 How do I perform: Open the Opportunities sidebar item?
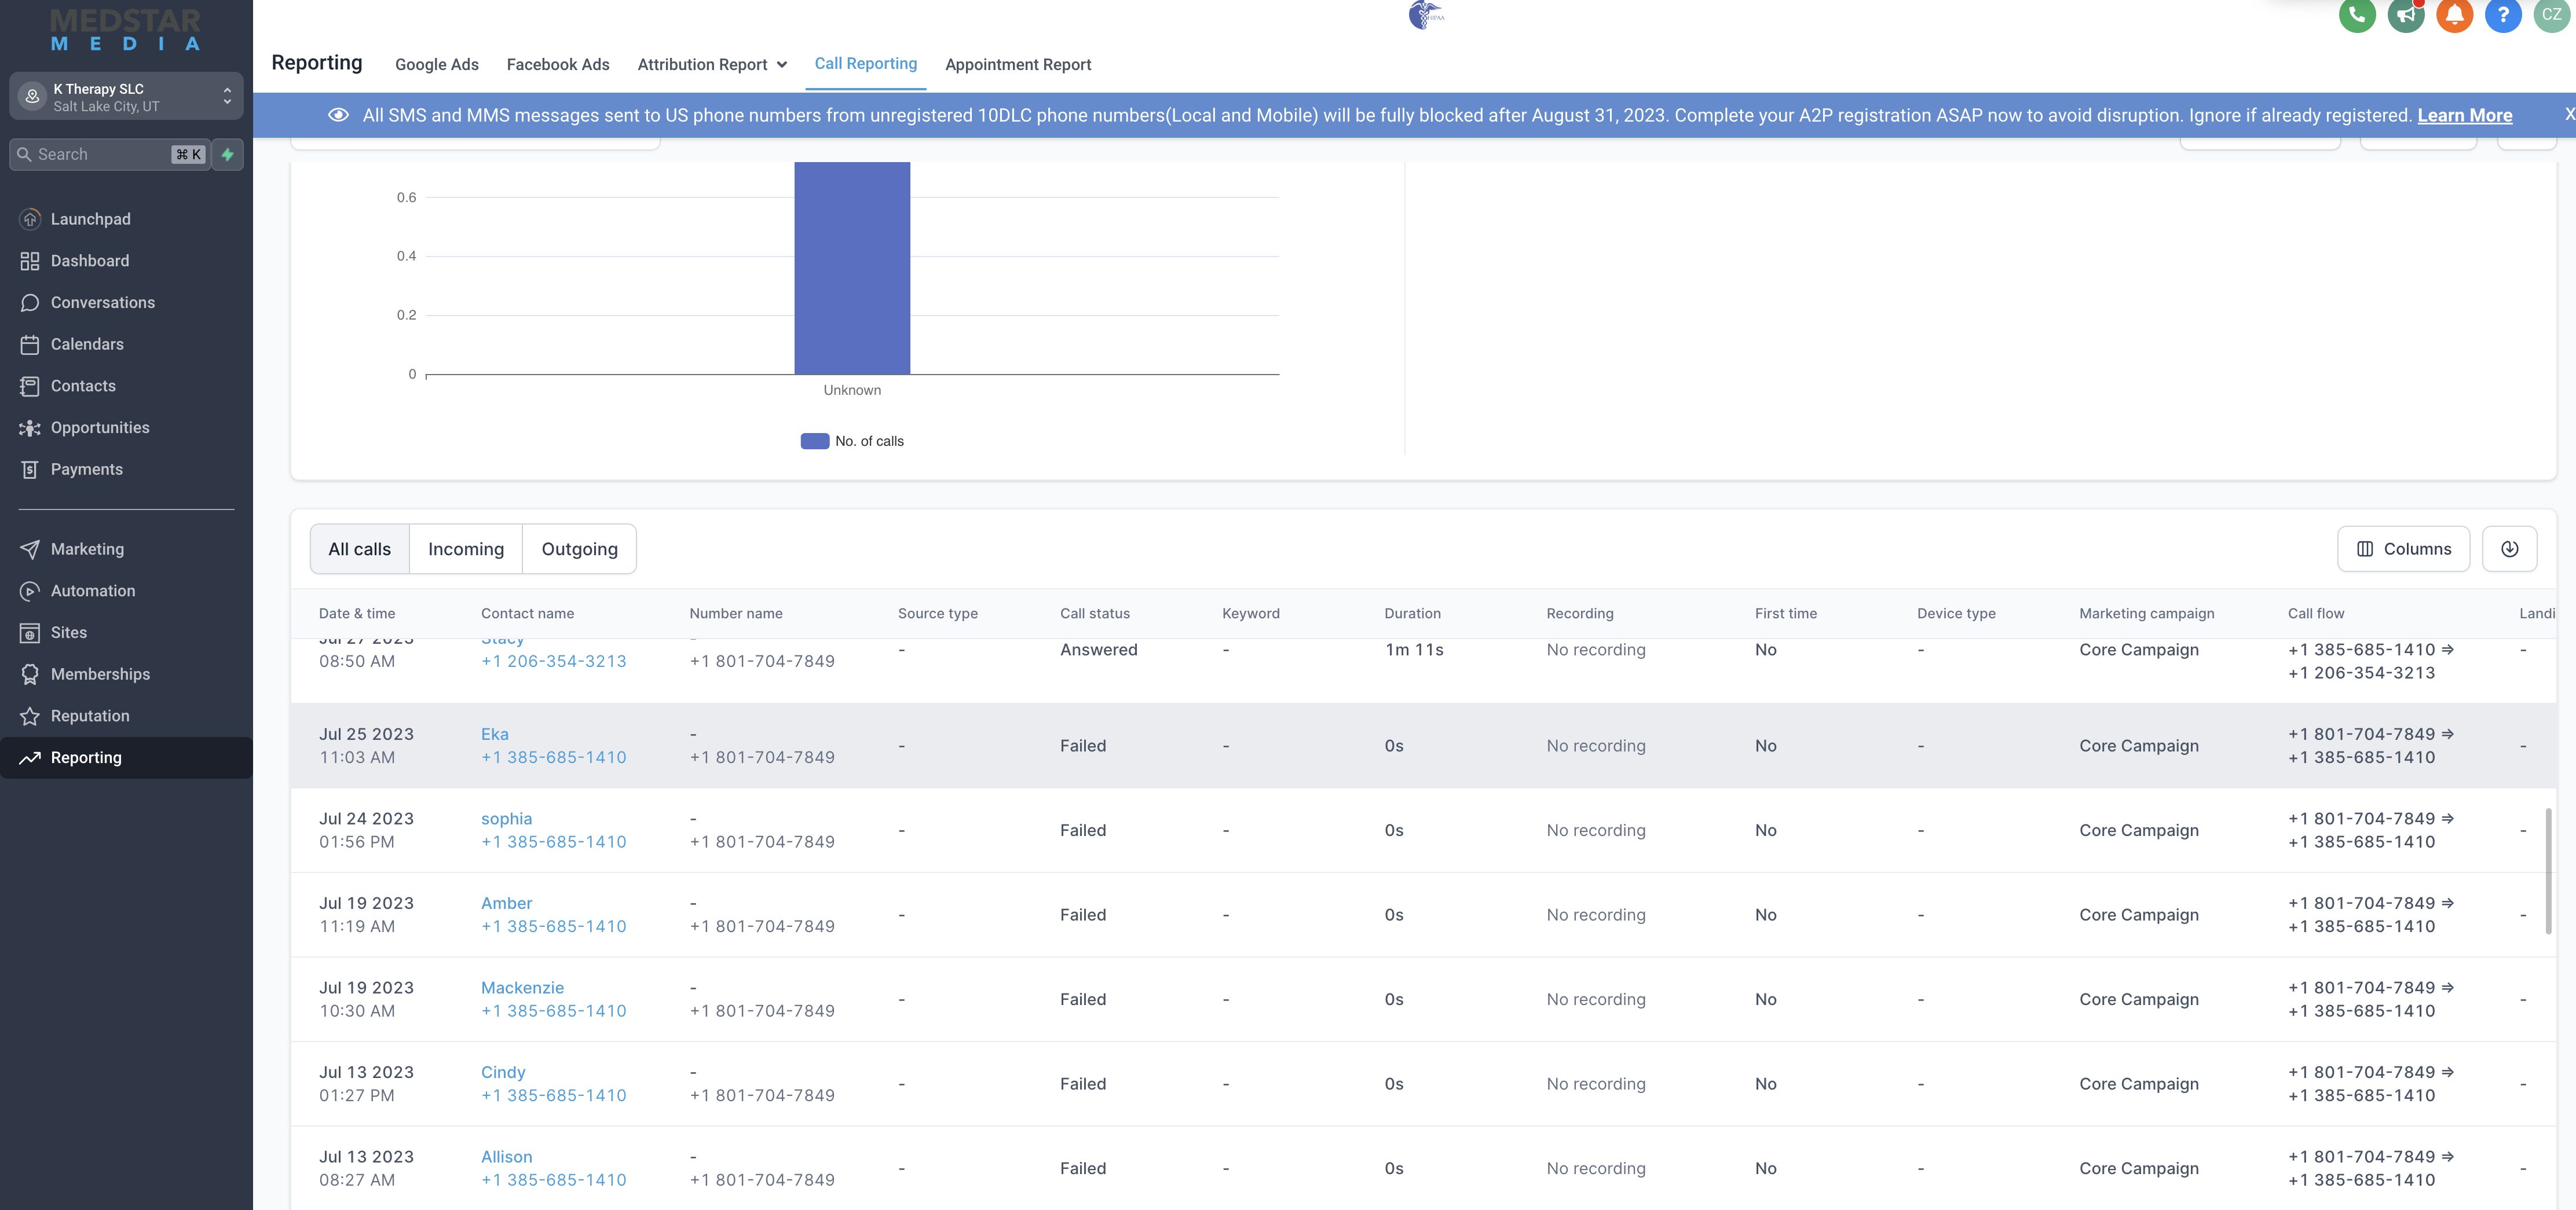pyautogui.click(x=100, y=428)
